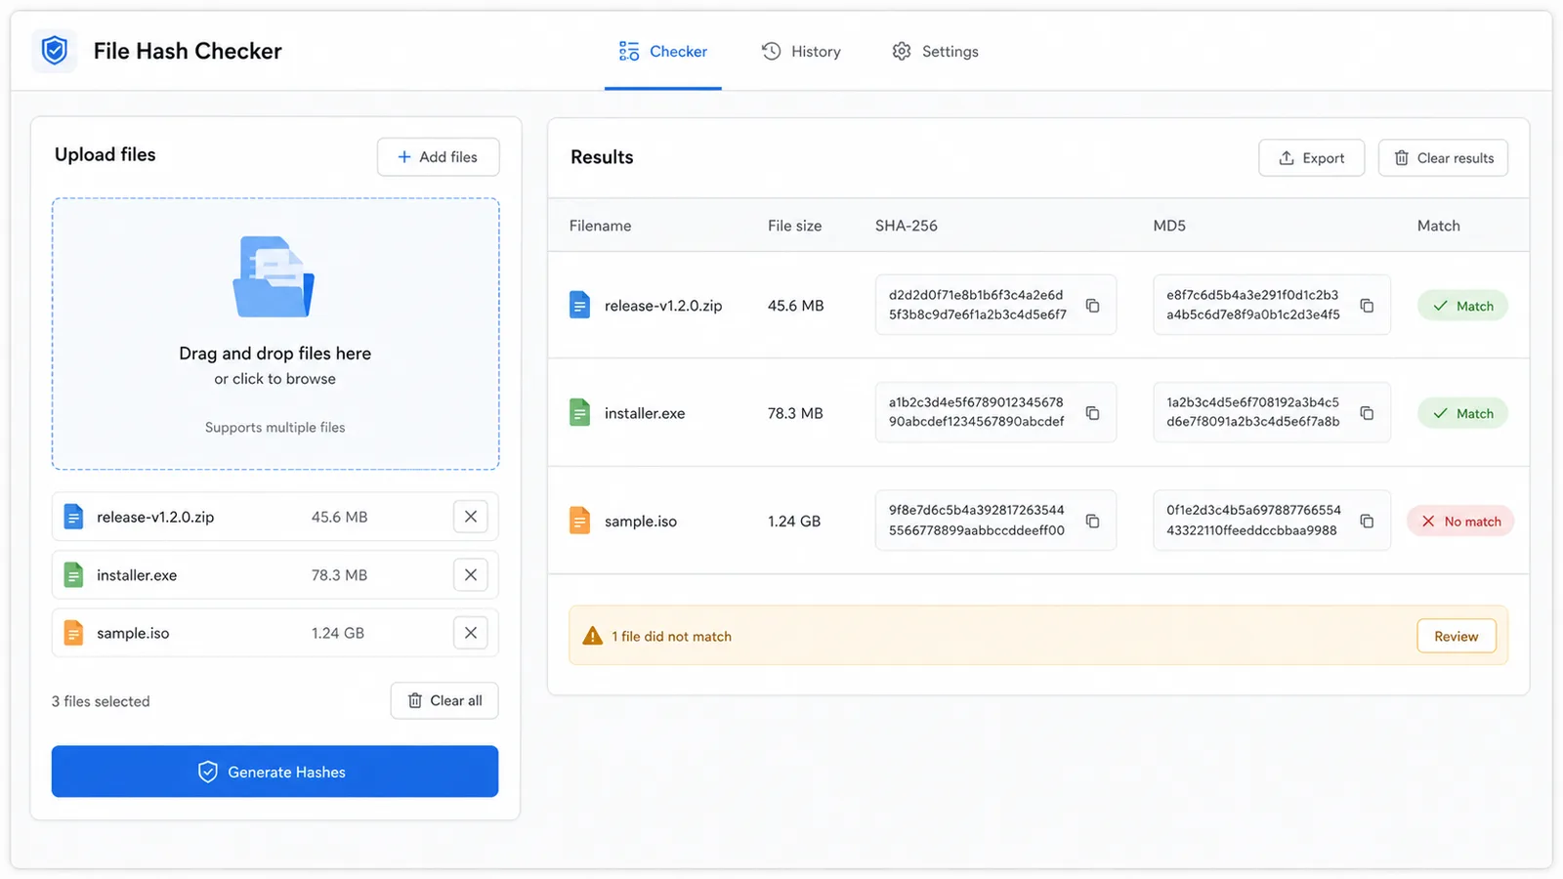Copy MD5 hash of installer.exe
The height and width of the screenshot is (879, 1563).
[1367, 413]
